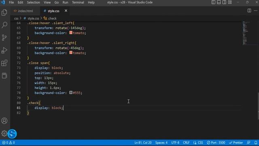Click the errors and warnings status indicator

[x=8, y=142]
